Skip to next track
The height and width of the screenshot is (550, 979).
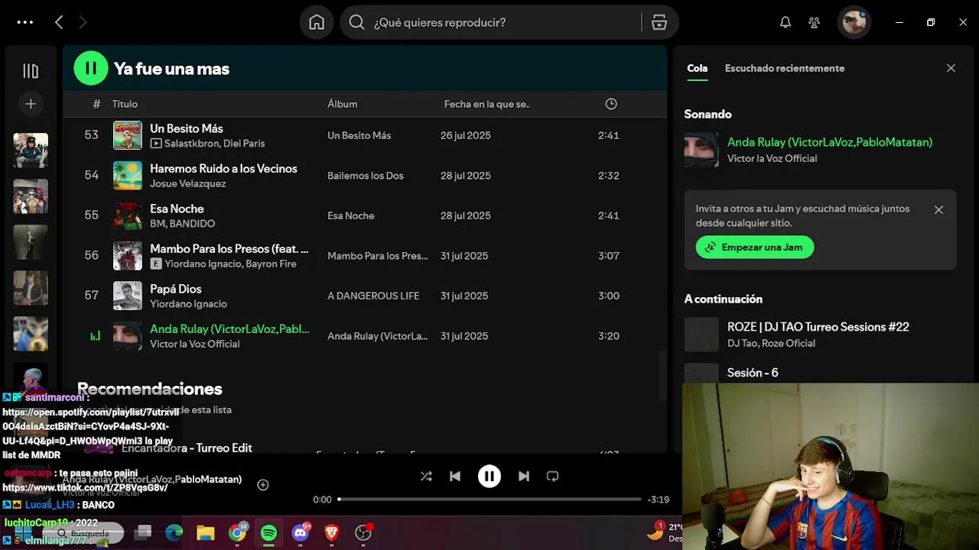point(523,476)
